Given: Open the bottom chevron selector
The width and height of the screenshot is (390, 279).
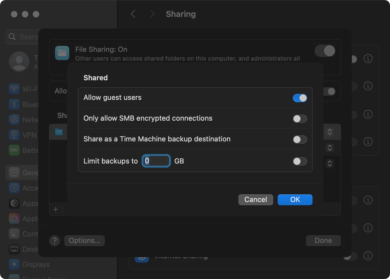Looking at the screenshot, I should click(x=329, y=164).
